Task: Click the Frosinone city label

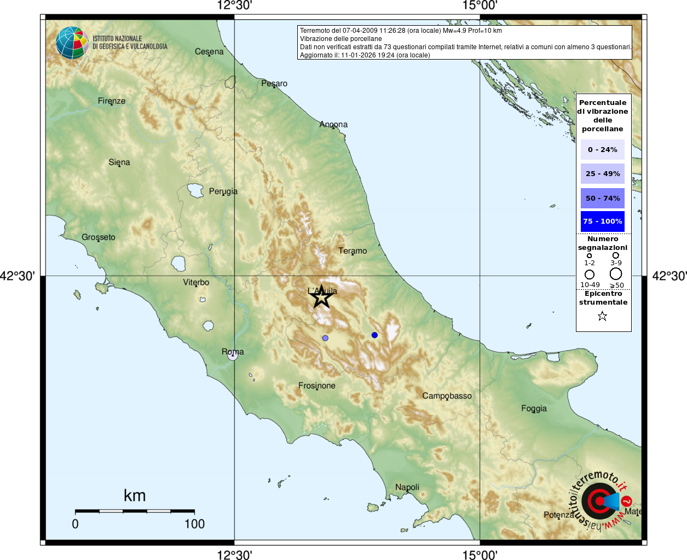Action: 317,386
